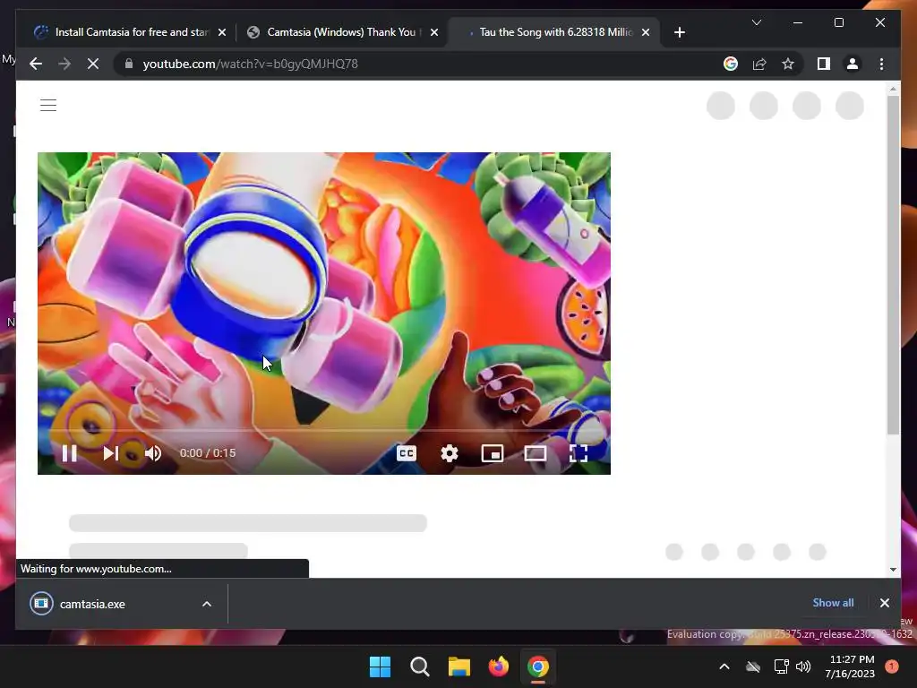Open Chrome profile avatar
Image resolution: width=917 pixels, height=688 pixels.
point(853,64)
